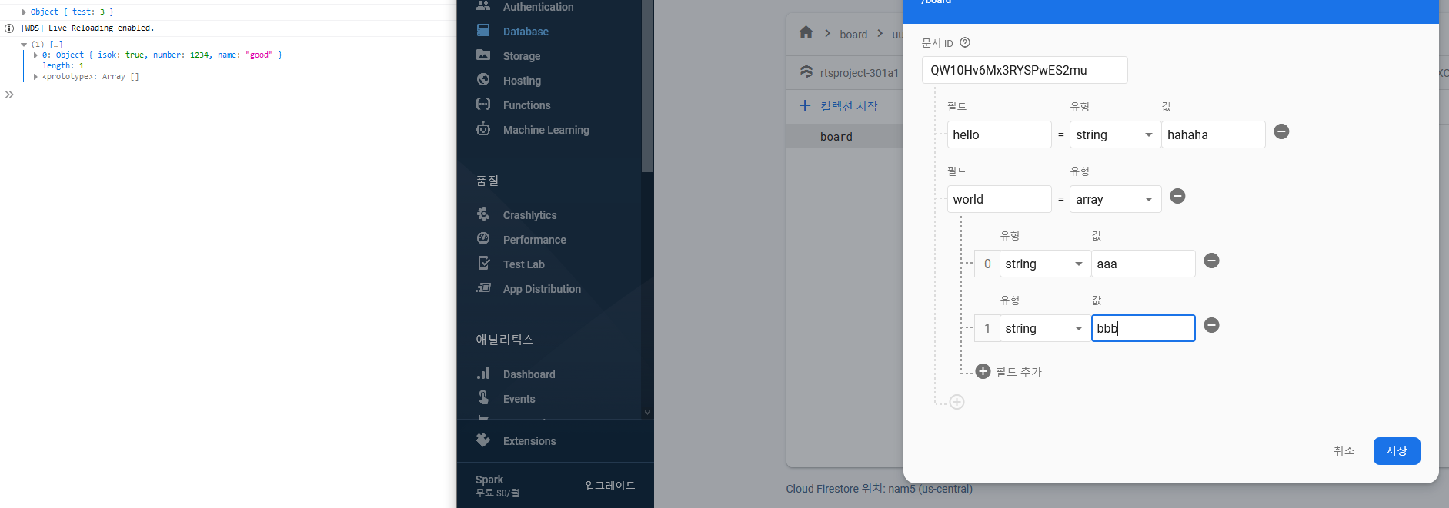Click the Extensions puzzle icon

[483, 440]
